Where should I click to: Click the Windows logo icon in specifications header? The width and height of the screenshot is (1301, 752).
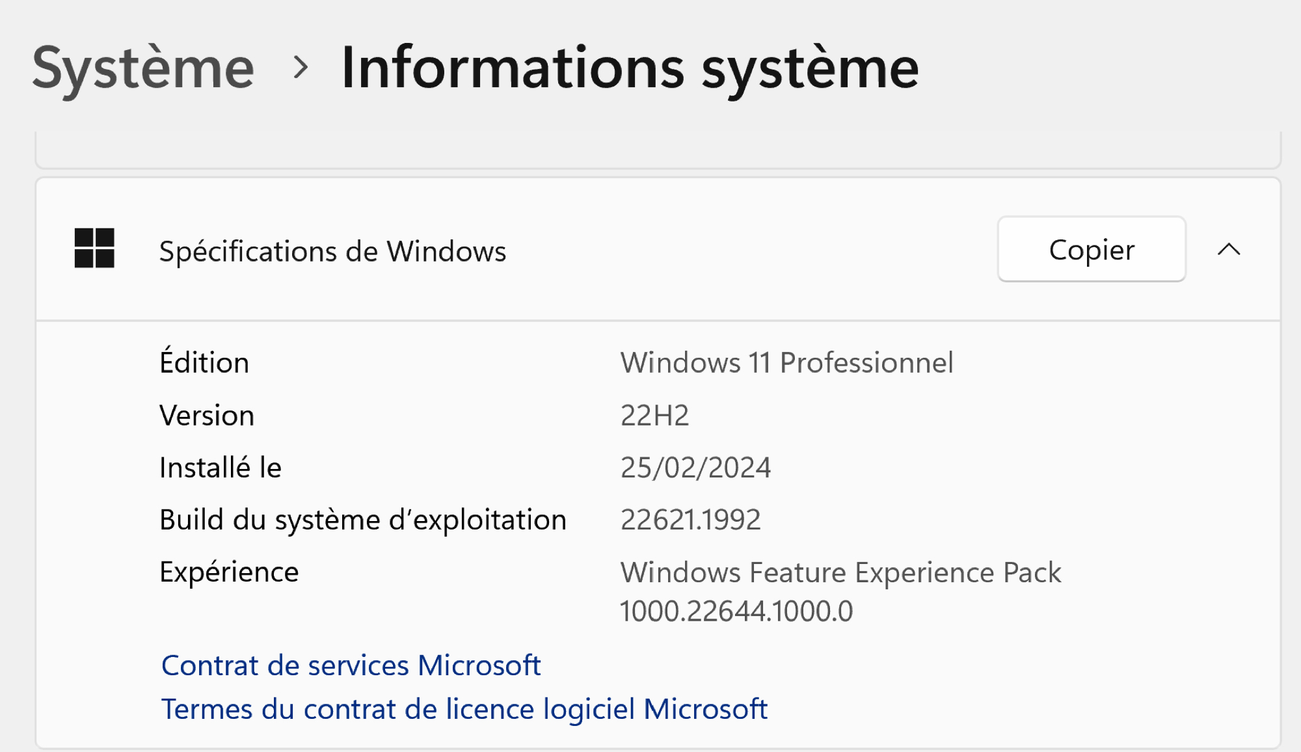point(94,248)
